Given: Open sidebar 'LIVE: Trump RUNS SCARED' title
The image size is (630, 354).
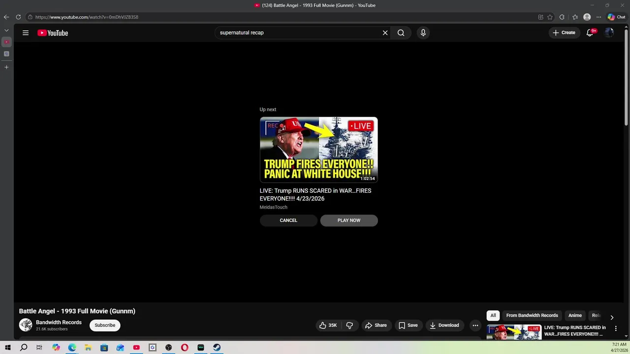Looking at the screenshot, I should point(575,331).
